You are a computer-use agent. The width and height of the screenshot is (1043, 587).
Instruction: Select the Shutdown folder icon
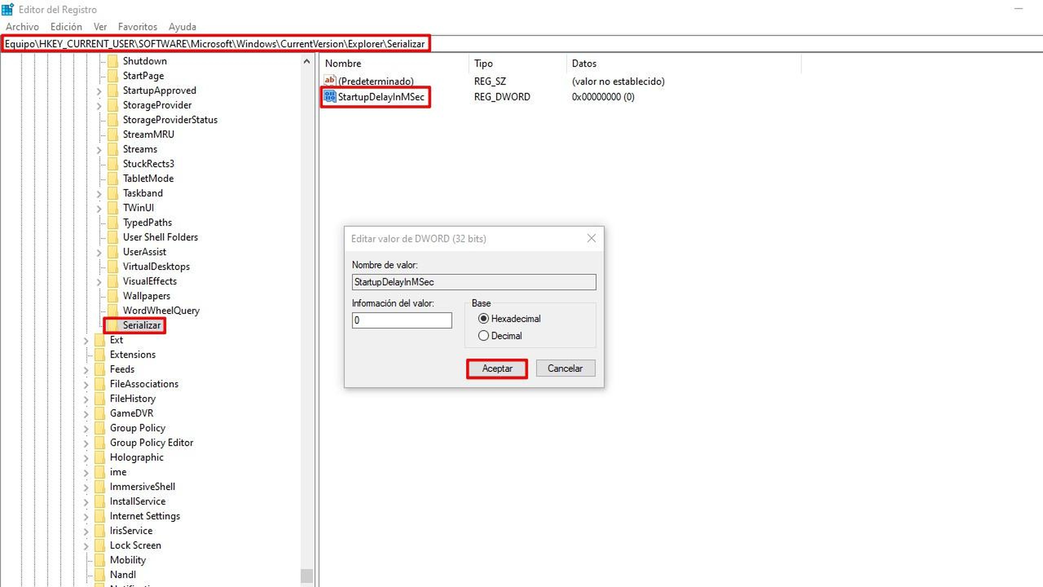[x=113, y=61]
